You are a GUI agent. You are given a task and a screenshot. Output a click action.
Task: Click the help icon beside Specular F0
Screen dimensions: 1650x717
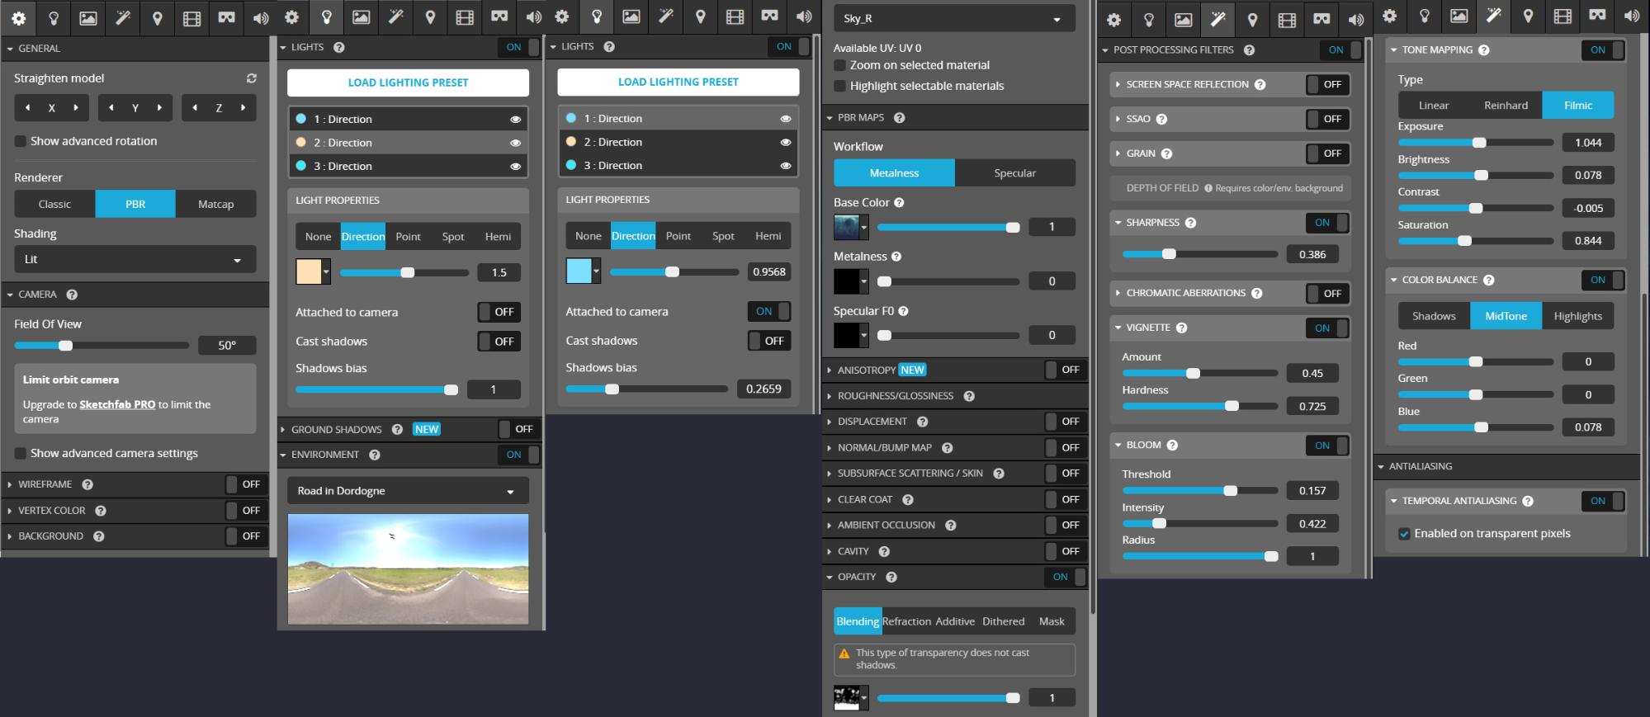[903, 311]
